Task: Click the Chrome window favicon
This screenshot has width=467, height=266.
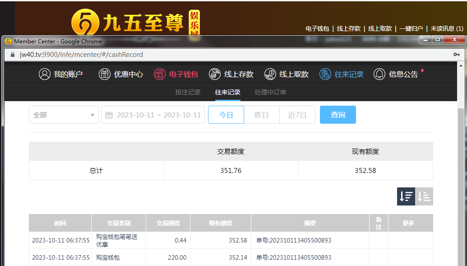Action: click(8, 42)
